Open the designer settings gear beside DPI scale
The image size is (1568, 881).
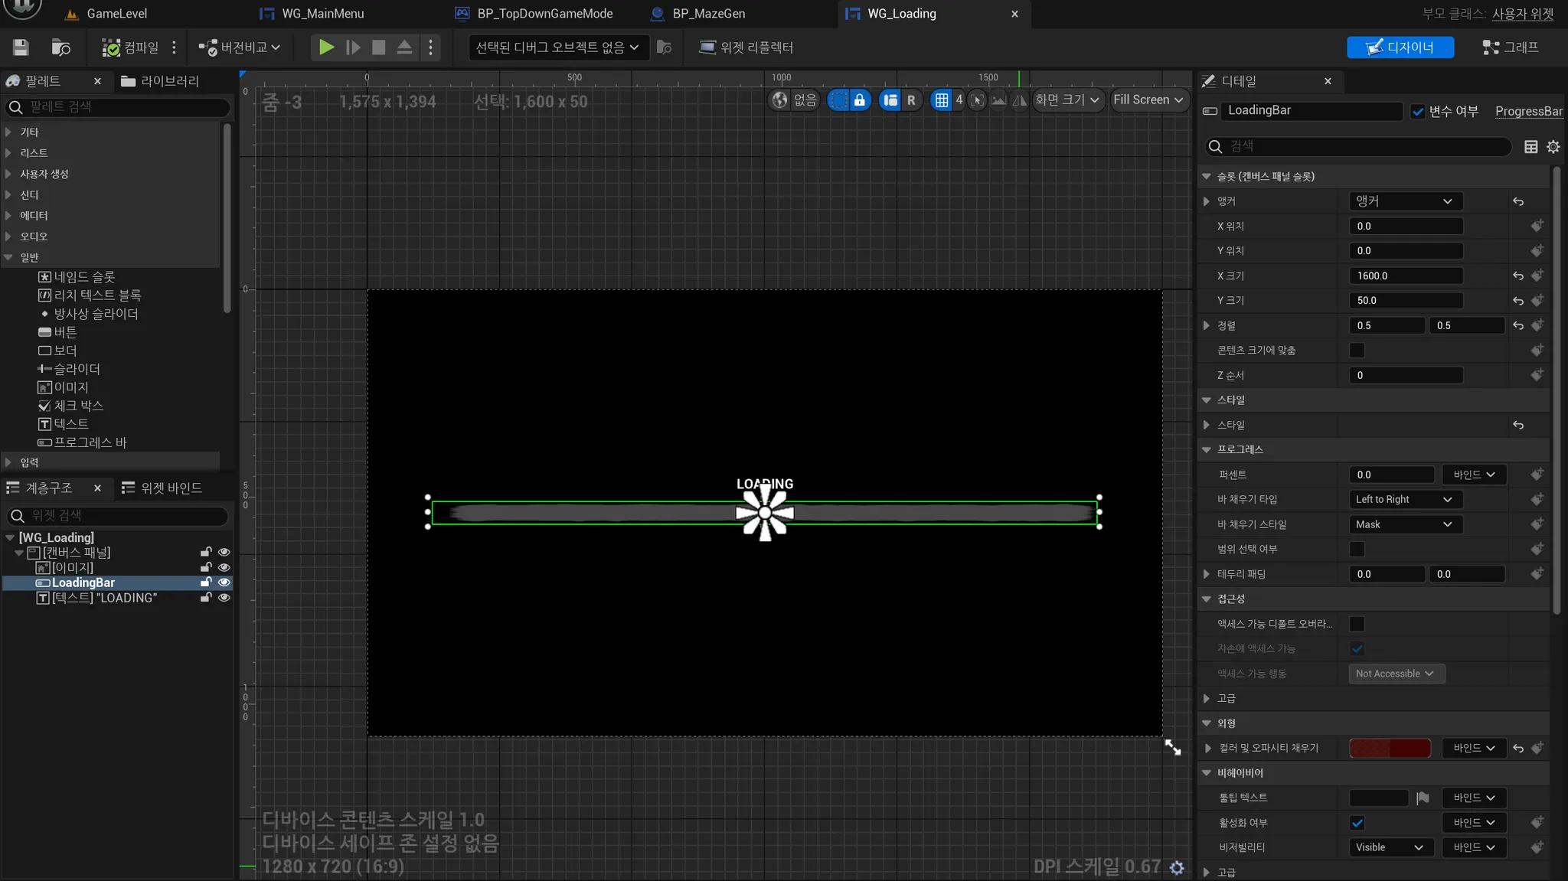click(1177, 867)
